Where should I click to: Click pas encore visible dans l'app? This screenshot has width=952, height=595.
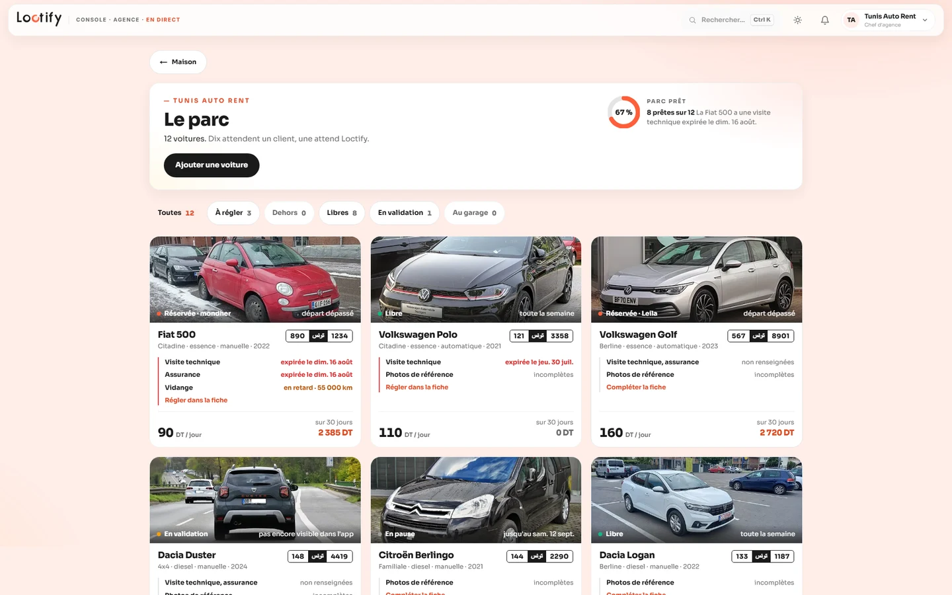point(306,534)
